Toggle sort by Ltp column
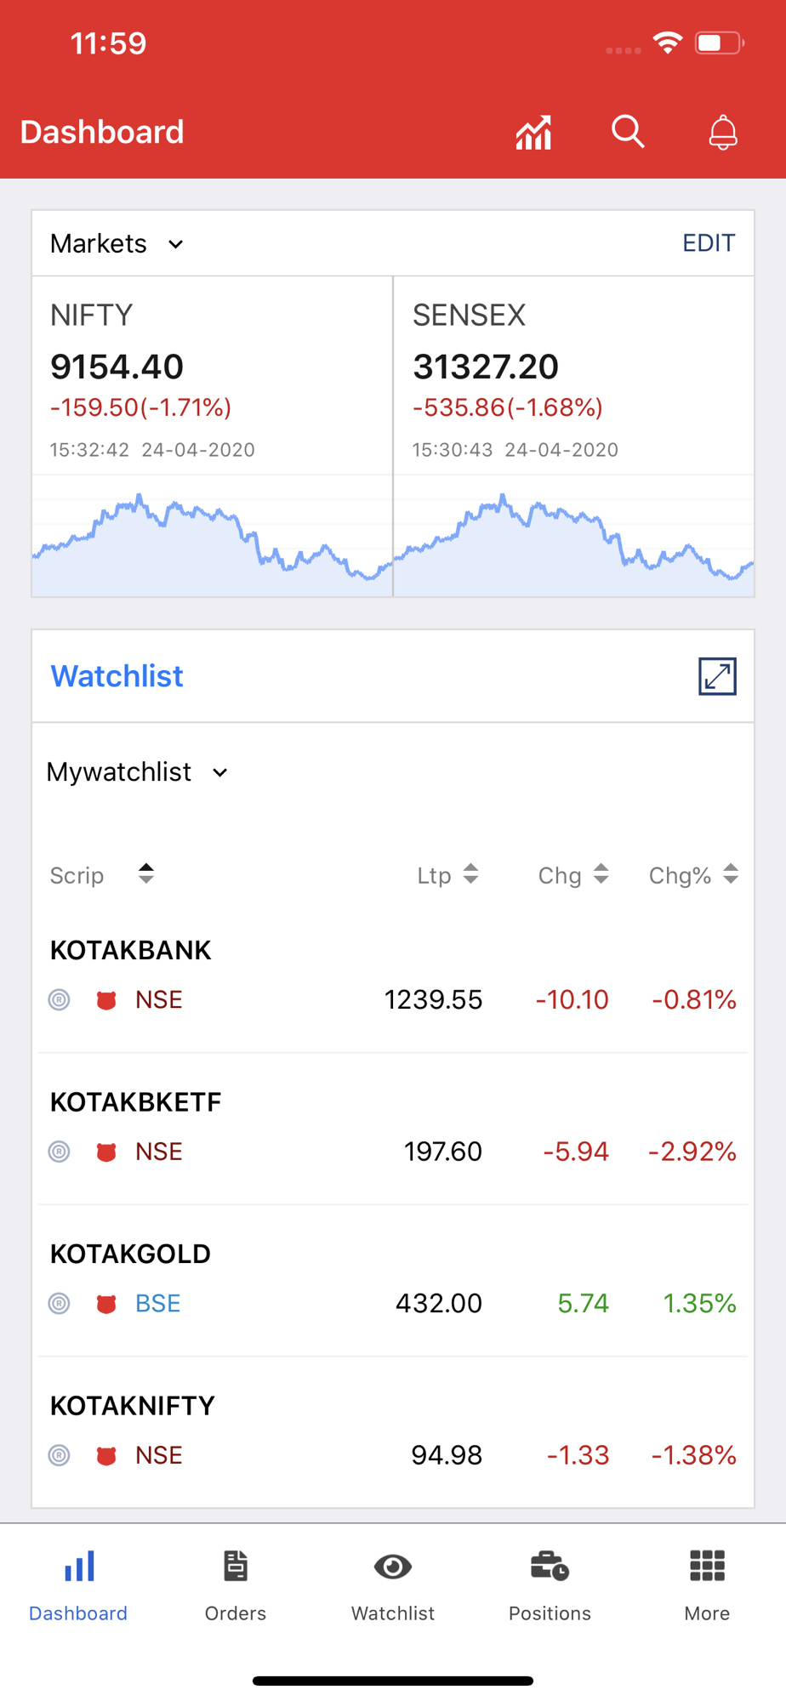 [x=470, y=873]
